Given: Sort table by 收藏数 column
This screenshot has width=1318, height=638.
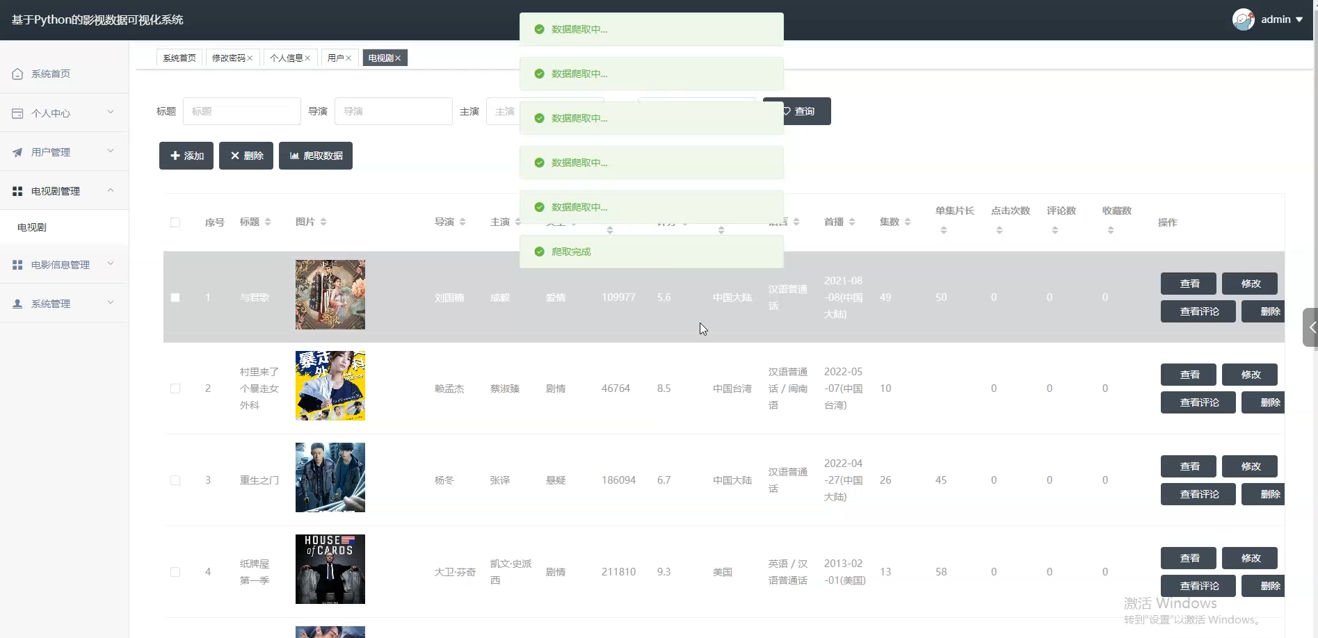Looking at the screenshot, I should tap(1111, 230).
